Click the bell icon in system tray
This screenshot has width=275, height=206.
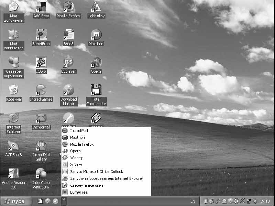pyautogui.click(x=205, y=201)
